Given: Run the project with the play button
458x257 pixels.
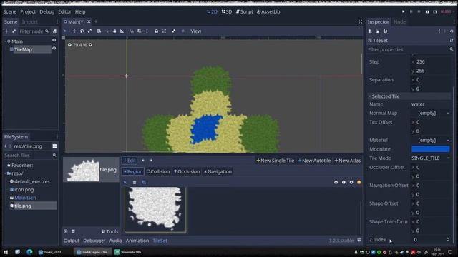Looking at the screenshot, I should pos(403,11).
